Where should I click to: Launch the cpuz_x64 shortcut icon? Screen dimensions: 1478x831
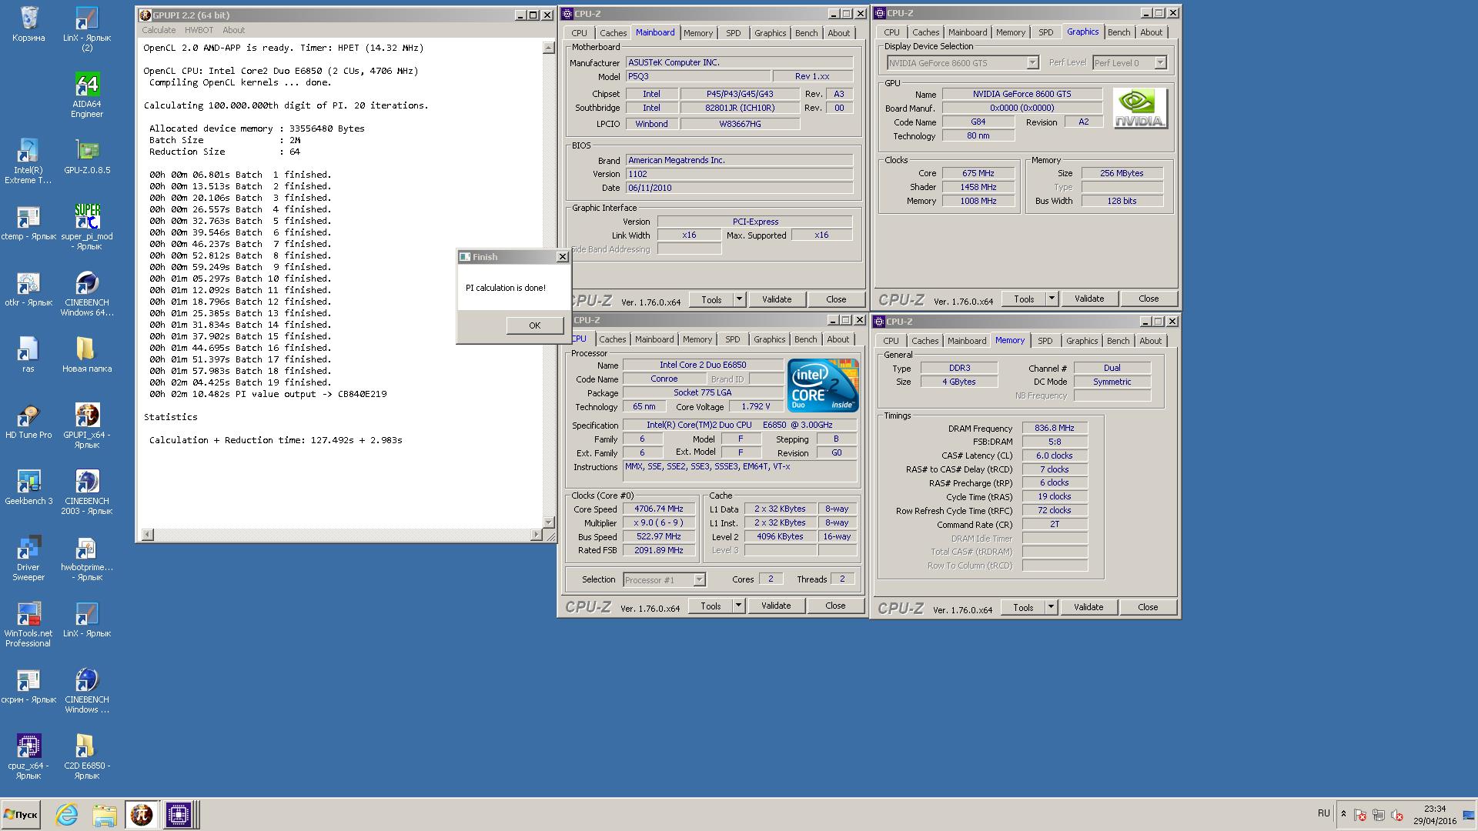coord(28,756)
